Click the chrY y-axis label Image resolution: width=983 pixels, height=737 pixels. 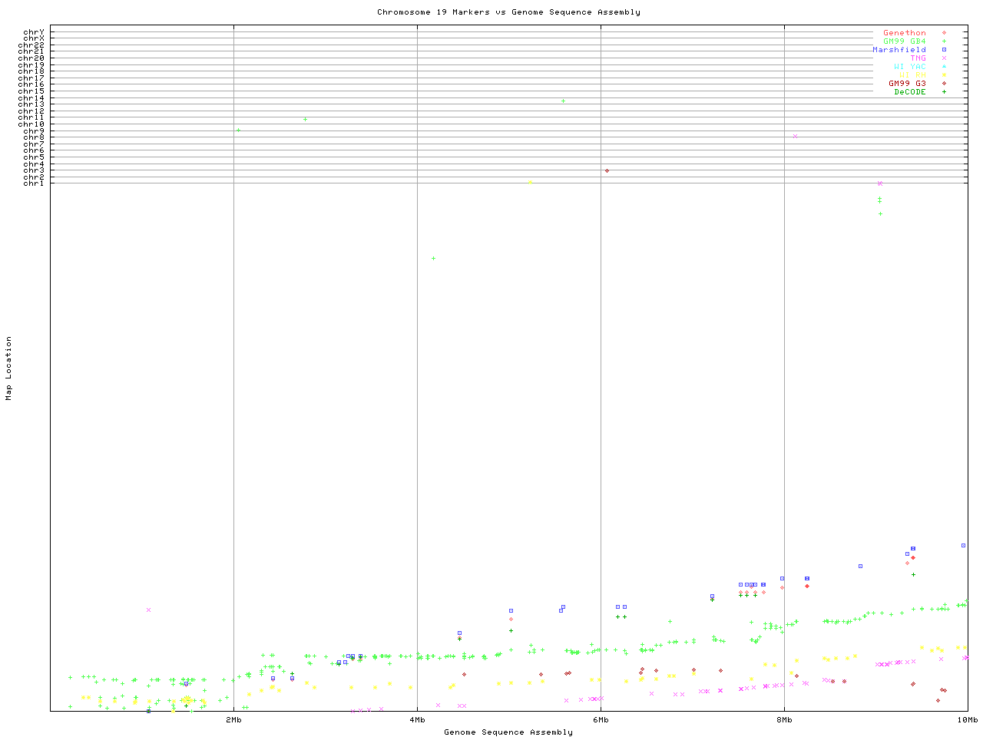pyautogui.click(x=34, y=32)
